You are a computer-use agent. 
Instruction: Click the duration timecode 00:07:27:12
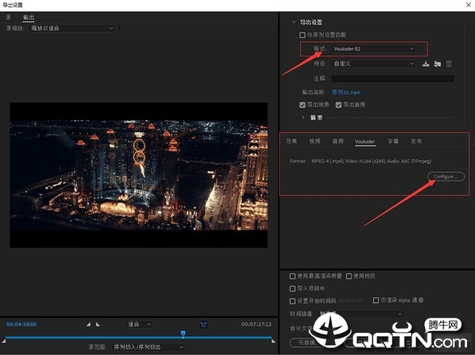pos(256,324)
